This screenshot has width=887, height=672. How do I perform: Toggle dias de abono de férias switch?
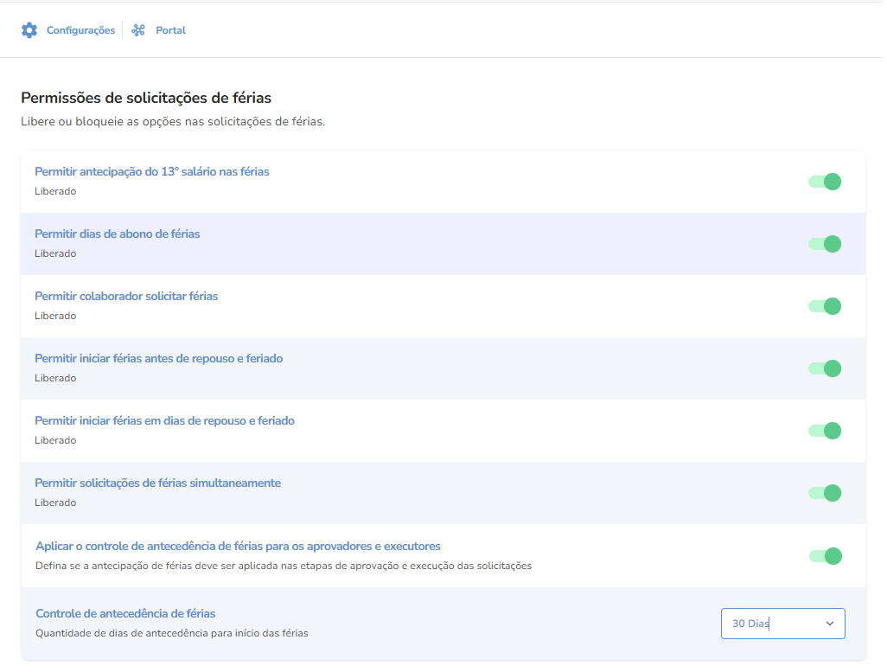[x=825, y=244]
